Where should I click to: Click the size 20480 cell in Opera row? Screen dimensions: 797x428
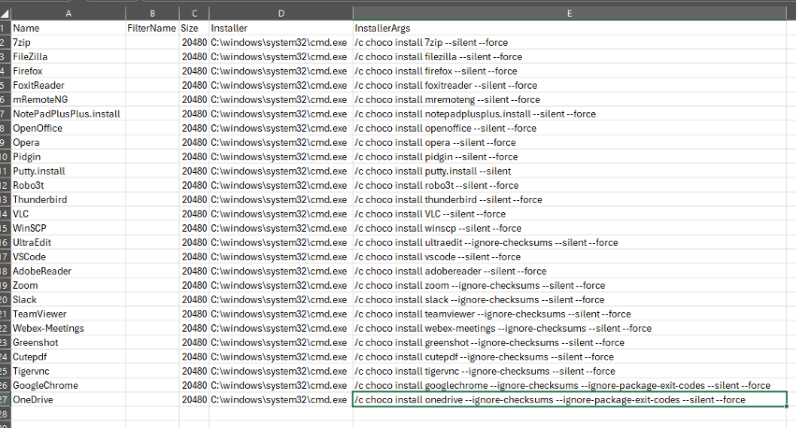pyautogui.click(x=195, y=142)
